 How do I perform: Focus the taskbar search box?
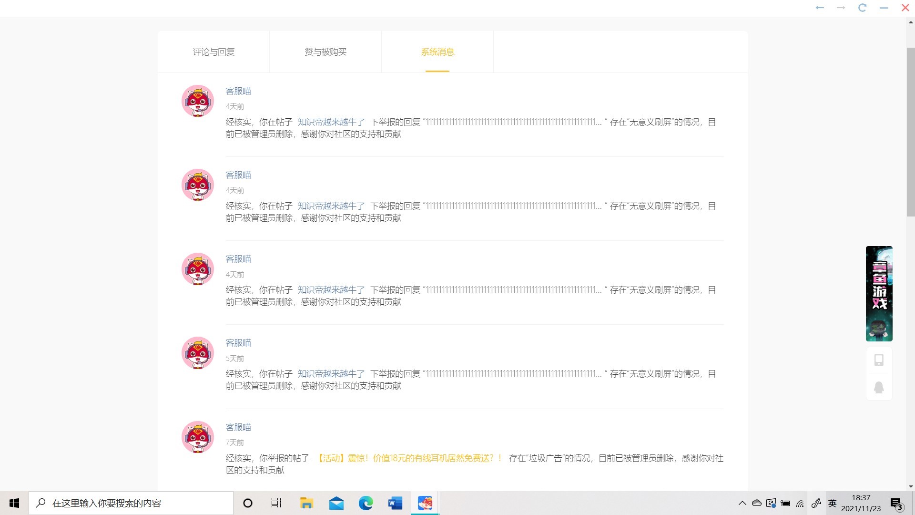(131, 503)
